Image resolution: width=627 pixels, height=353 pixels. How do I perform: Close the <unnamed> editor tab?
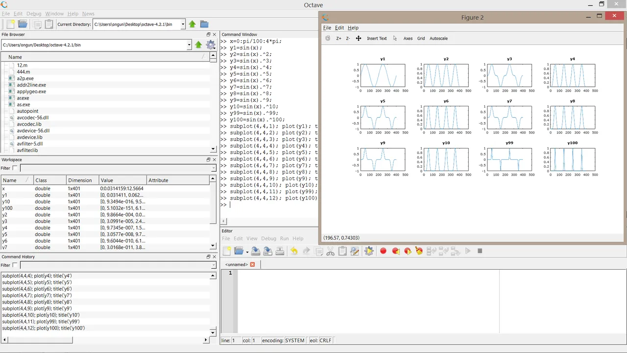coord(252,265)
